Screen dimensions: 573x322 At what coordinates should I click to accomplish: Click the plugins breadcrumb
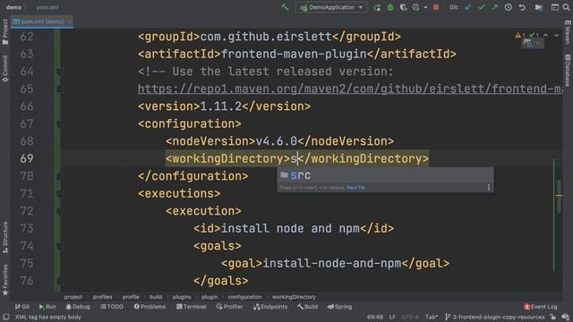click(182, 297)
